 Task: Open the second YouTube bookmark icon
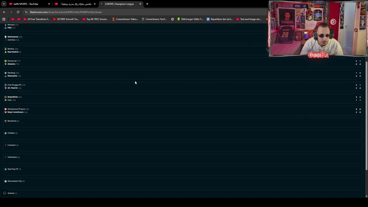19,19
